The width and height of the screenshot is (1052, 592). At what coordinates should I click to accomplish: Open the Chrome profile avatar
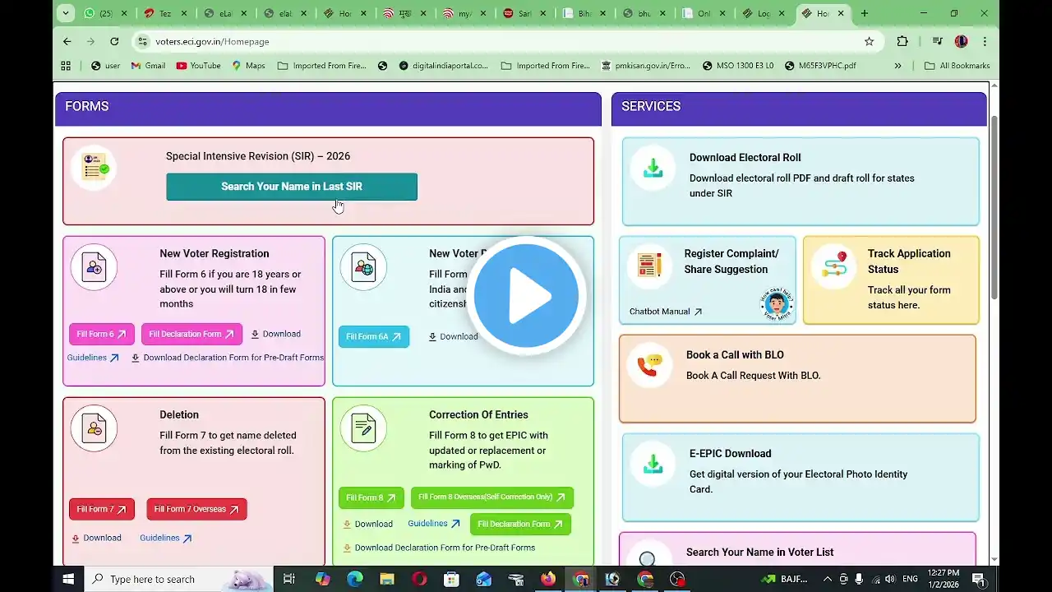tap(962, 41)
